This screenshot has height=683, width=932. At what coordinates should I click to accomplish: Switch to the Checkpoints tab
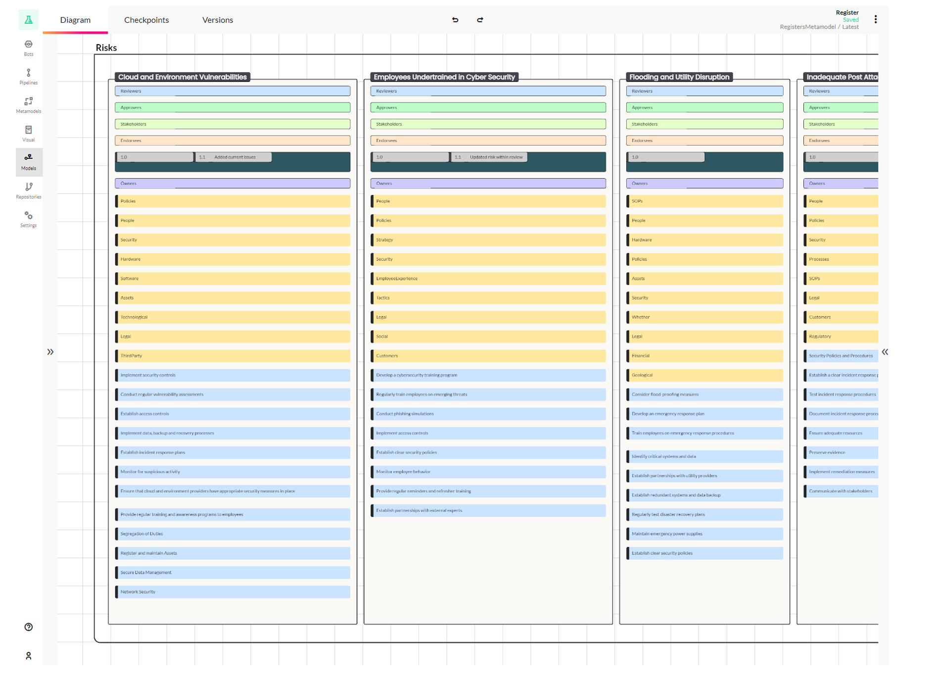pos(146,20)
